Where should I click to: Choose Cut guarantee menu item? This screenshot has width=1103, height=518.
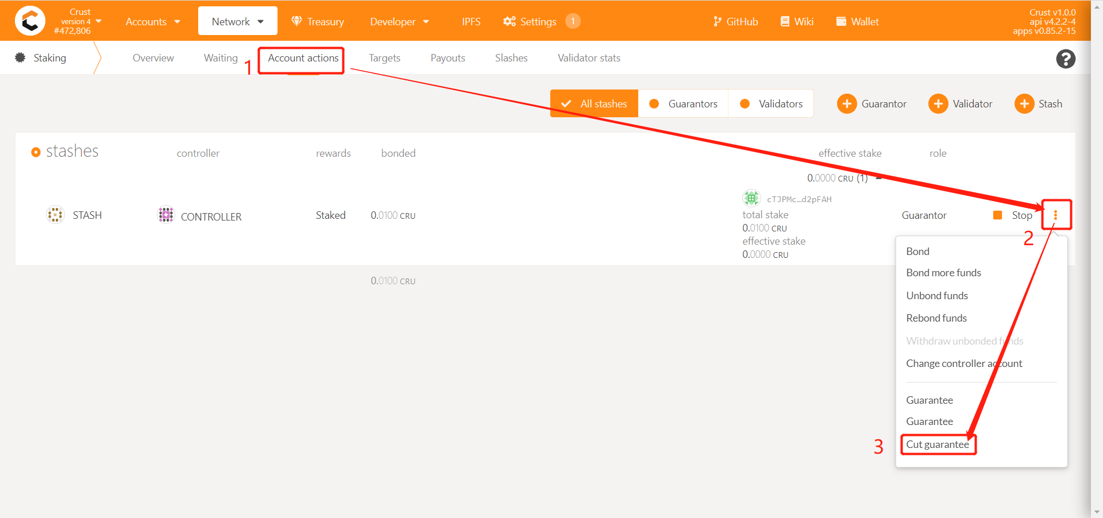[938, 444]
